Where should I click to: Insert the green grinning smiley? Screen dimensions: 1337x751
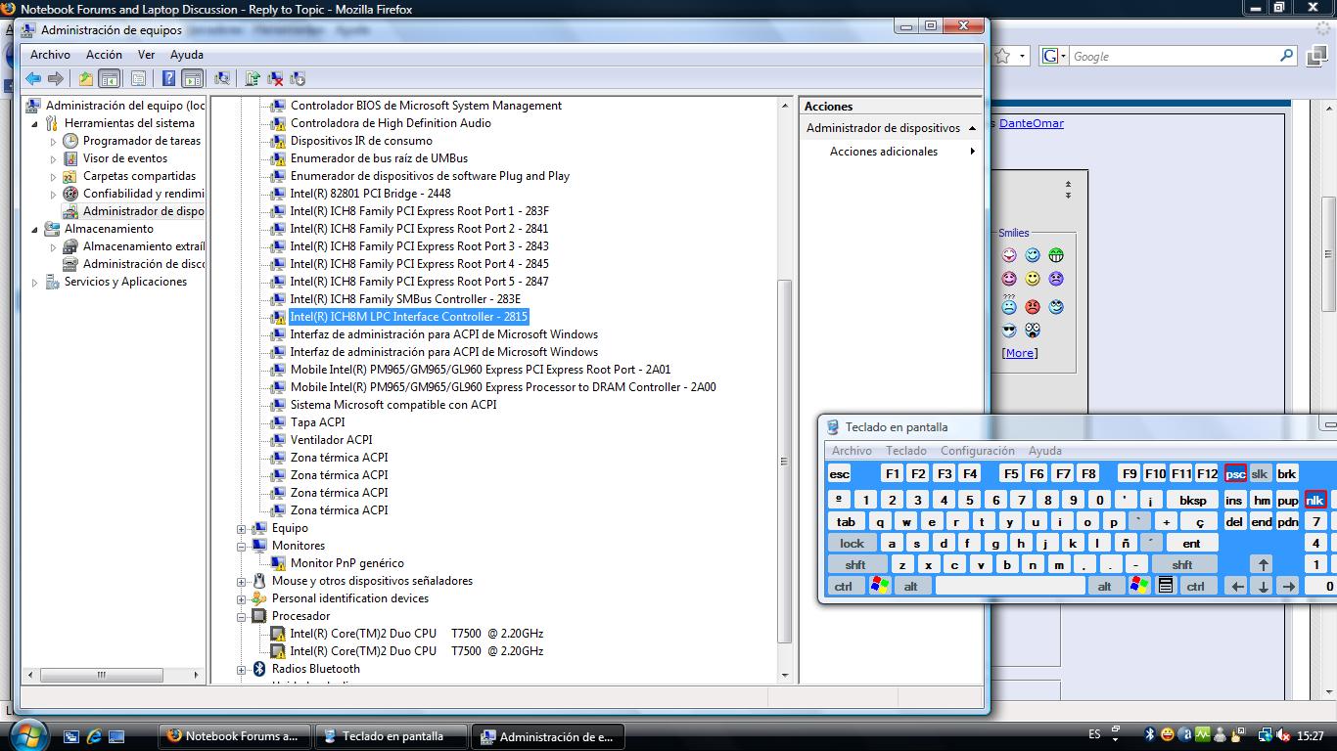(1056, 255)
